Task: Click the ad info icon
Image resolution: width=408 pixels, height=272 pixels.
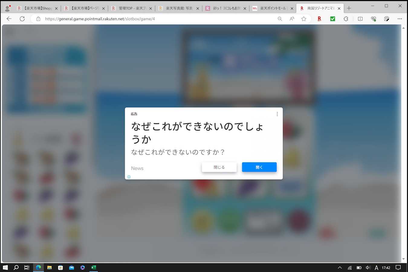Action: 129,177
